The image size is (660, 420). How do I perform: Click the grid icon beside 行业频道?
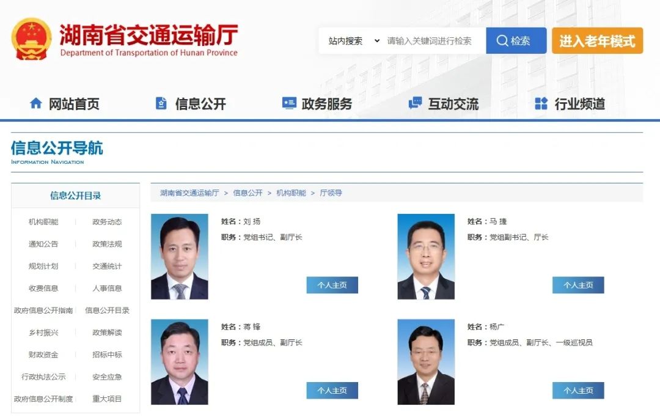(541, 103)
